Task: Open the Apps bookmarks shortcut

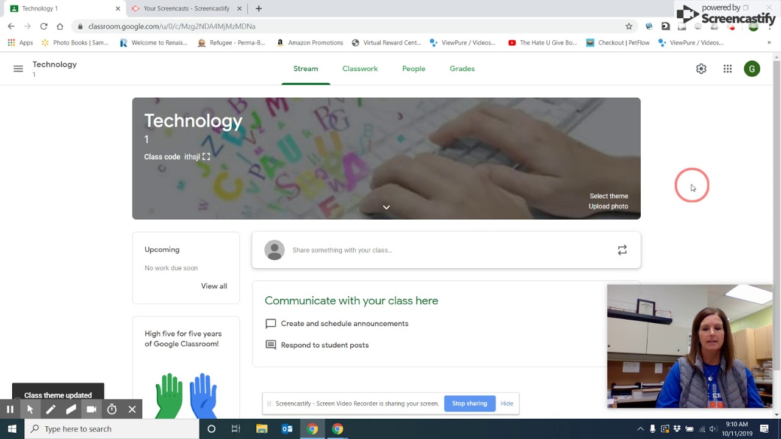Action: (x=20, y=43)
